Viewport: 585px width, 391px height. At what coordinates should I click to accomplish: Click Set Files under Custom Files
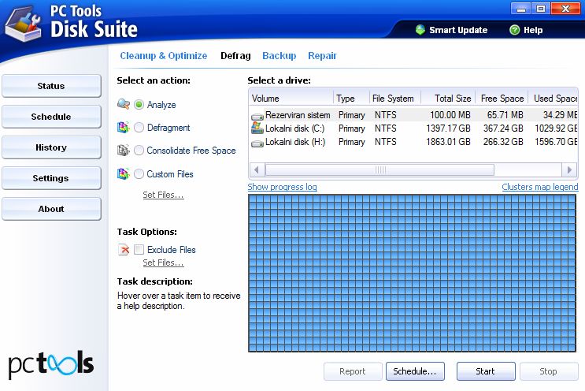(x=163, y=195)
